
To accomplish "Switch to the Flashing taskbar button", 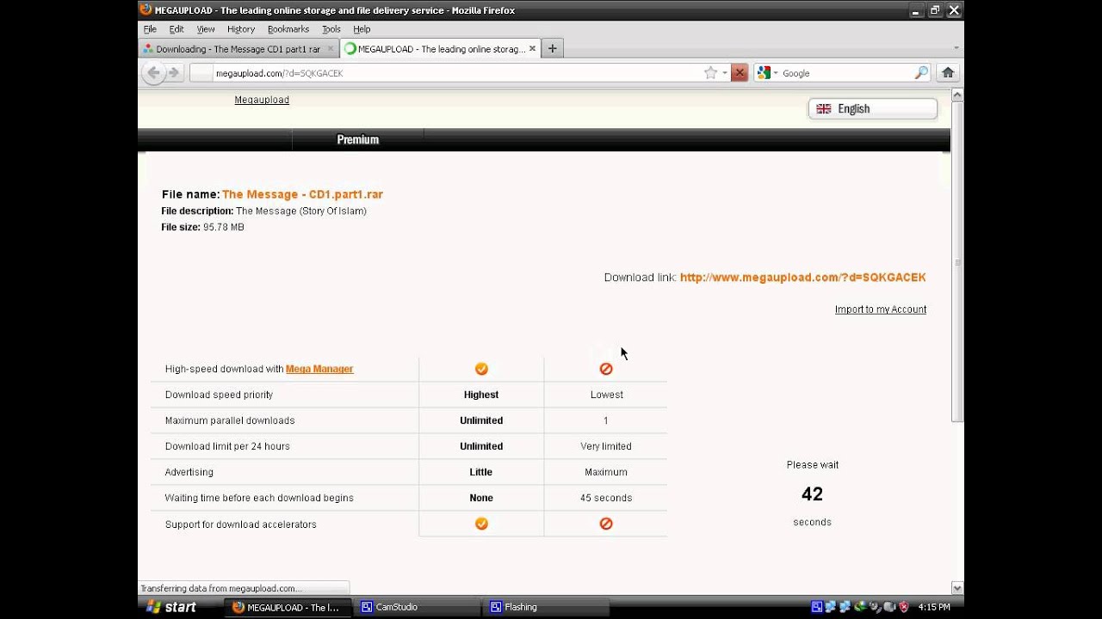I will coord(546,607).
